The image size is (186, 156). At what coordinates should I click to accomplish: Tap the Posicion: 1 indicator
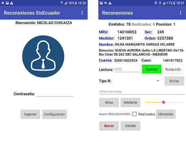click(166, 24)
